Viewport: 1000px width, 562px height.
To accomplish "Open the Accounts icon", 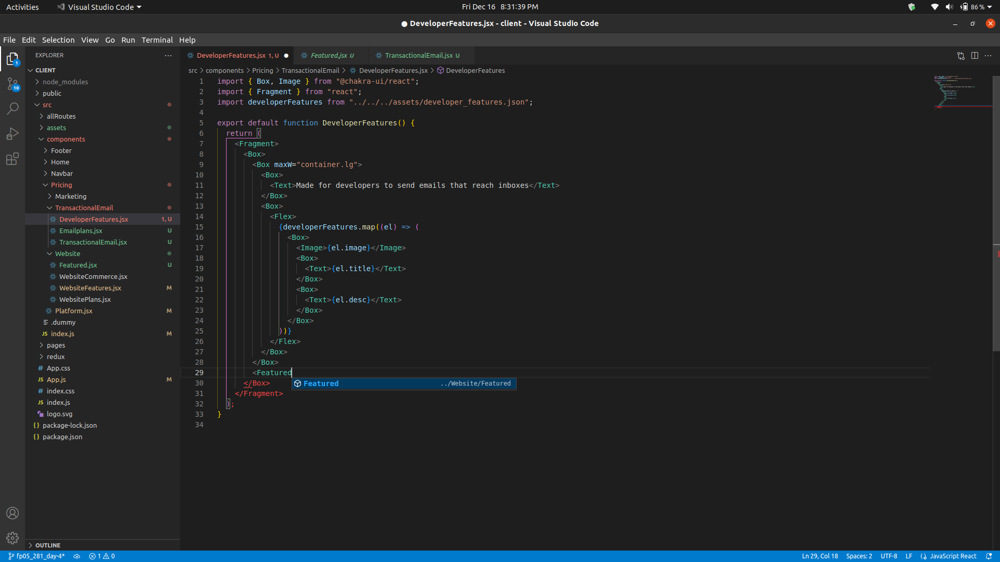I will pyautogui.click(x=12, y=513).
